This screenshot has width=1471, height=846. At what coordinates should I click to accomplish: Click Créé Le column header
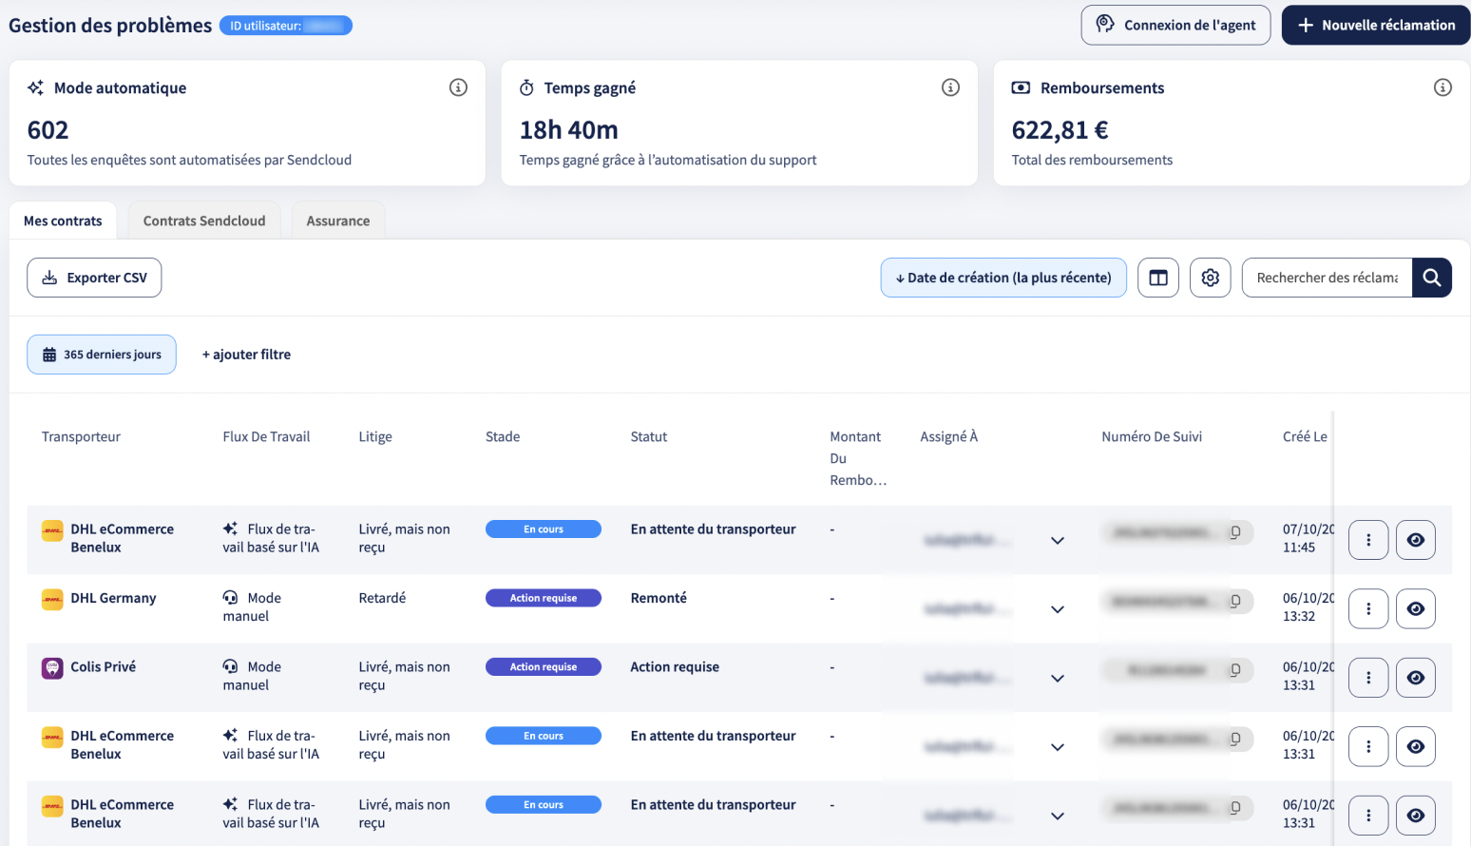tap(1305, 436)
